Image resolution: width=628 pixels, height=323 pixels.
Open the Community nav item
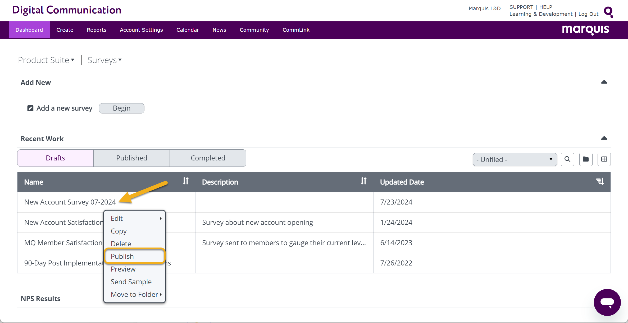(x=254, y=30)
